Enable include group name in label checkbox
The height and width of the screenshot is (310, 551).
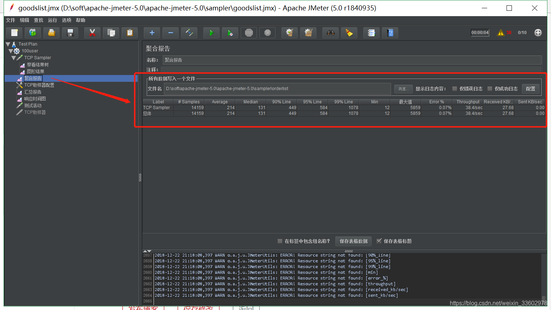tap(280, 241)
